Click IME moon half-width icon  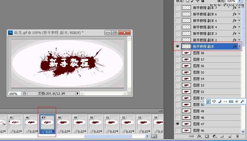pyautogui.click(x=220, y=101)
